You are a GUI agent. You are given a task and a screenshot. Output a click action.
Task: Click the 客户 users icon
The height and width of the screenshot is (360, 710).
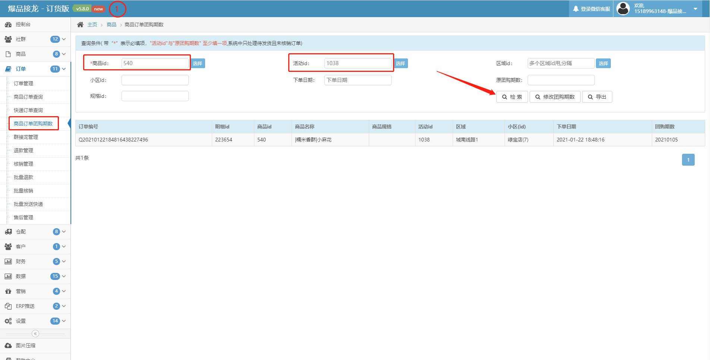pos(8,246)
